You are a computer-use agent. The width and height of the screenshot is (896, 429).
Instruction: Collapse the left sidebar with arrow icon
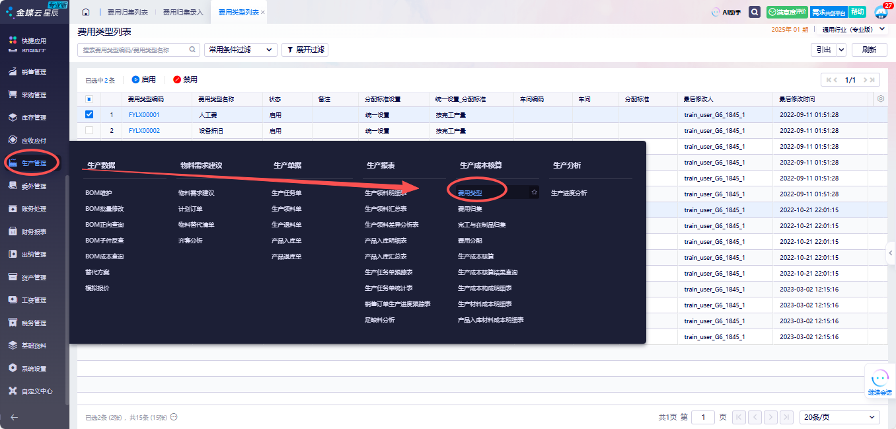(x=14, y=417)
